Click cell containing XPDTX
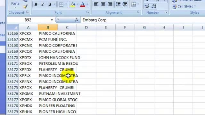 pyautogui.click(x=28, y=57)
